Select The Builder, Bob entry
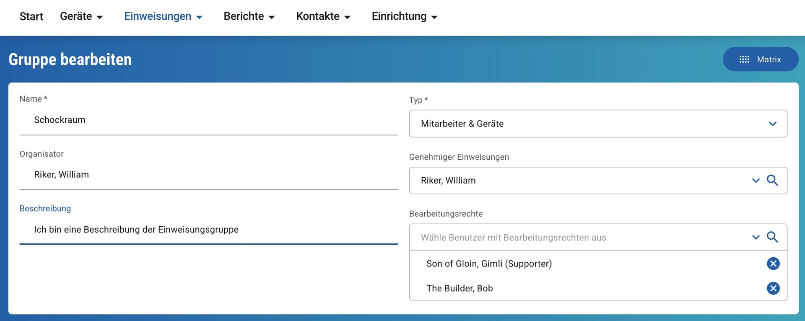This screenshot has width=805, height=321. click(x=460, y=288)
